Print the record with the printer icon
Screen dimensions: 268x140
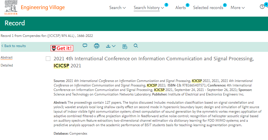(97, 46)
